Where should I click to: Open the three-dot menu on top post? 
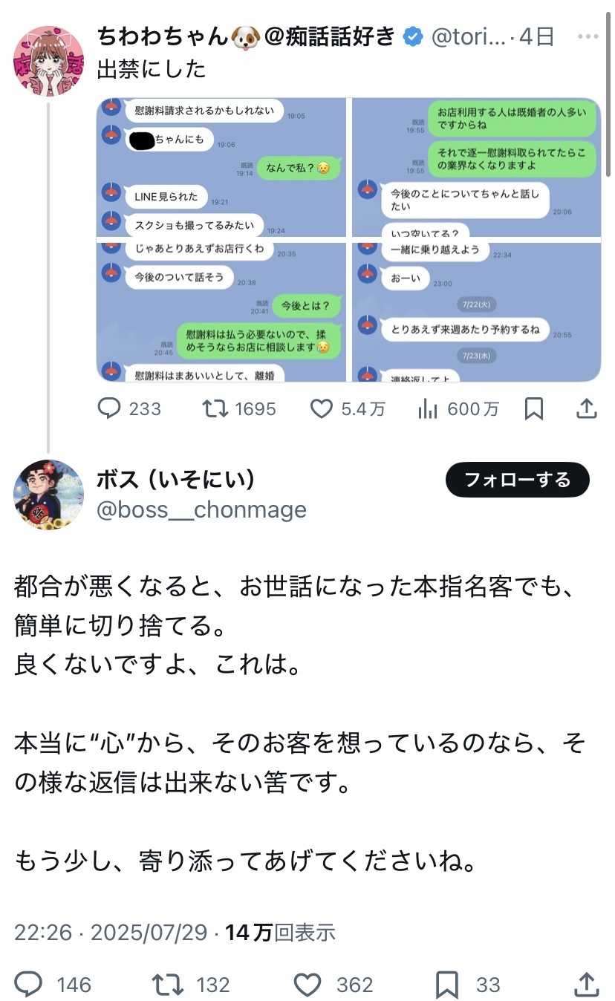point(588,36)
